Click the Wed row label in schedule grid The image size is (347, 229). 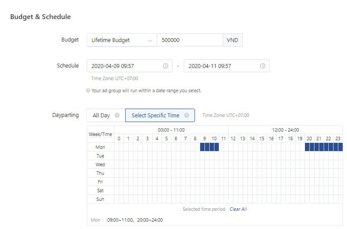pyautogui.click(x=100, y=164)
